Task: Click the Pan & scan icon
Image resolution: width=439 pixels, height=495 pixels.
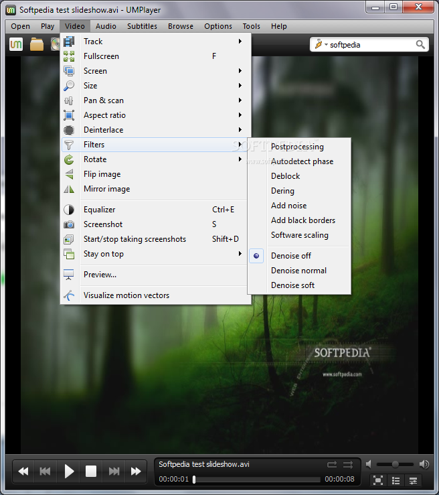Action: coord(69,100)
